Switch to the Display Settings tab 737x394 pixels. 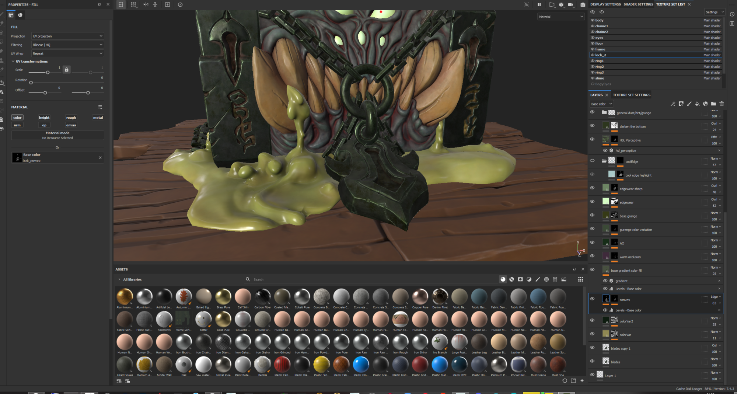605,4
